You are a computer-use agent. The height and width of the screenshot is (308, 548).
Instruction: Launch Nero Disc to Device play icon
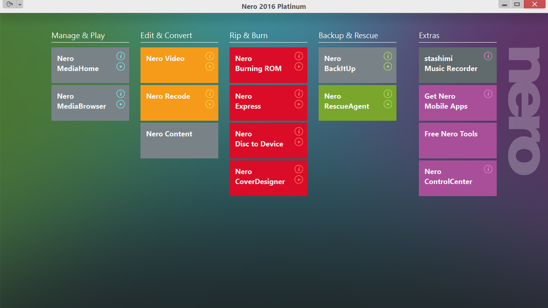[299, 142]
